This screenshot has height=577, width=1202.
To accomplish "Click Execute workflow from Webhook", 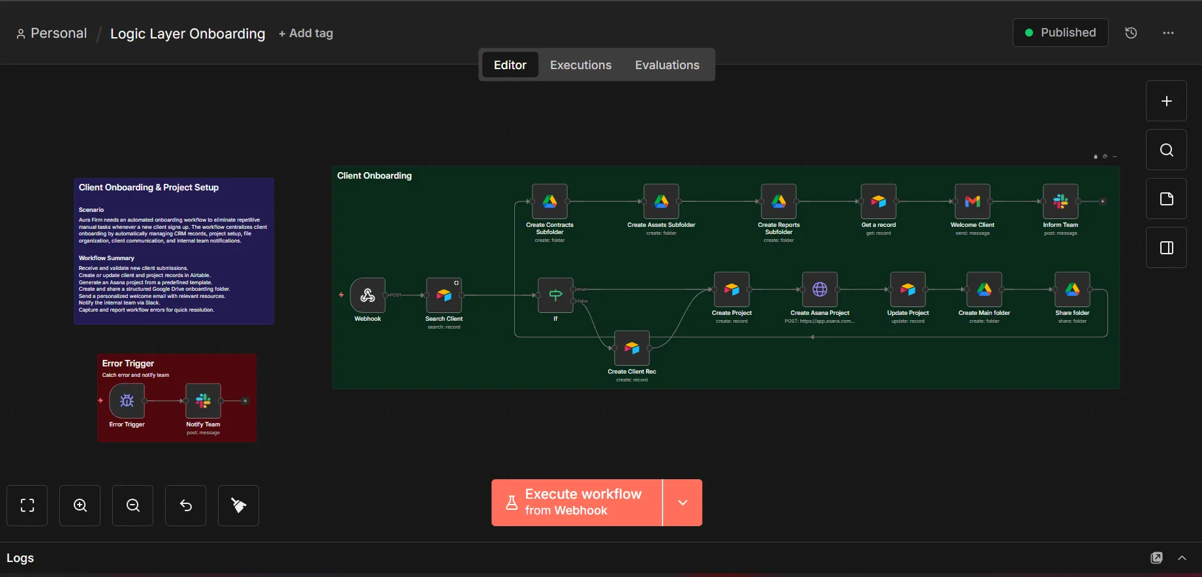I will [577, 503].
